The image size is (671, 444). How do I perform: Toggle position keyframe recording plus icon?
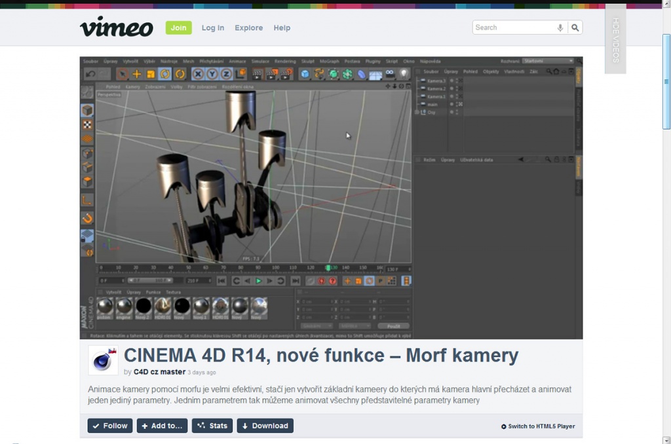pyautogui.click(x=347, y=281)
